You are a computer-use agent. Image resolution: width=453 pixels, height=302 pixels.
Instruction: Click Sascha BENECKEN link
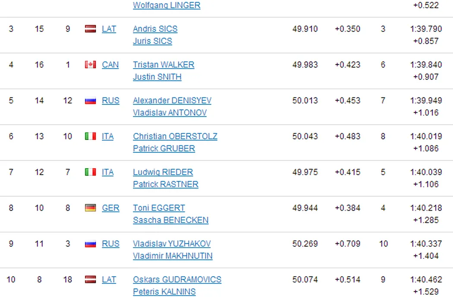coord(170,220)
